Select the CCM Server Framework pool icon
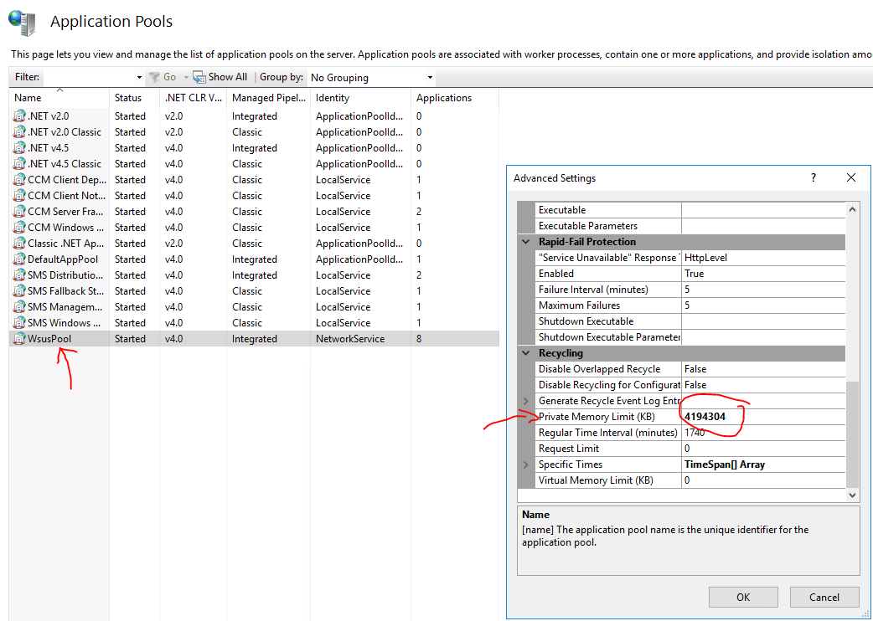 click(x=20, y=212)
